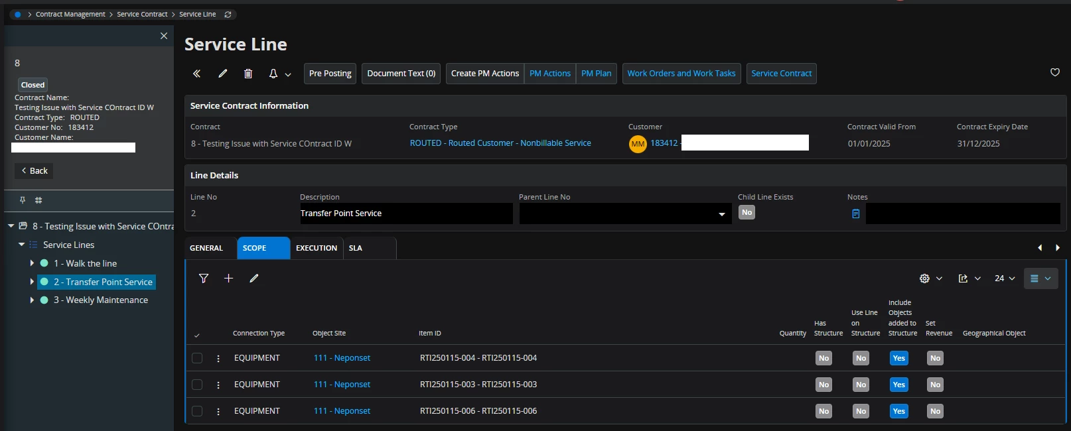
Task: Open the ROUTED contract type link
Action: (x=500, y=143)
